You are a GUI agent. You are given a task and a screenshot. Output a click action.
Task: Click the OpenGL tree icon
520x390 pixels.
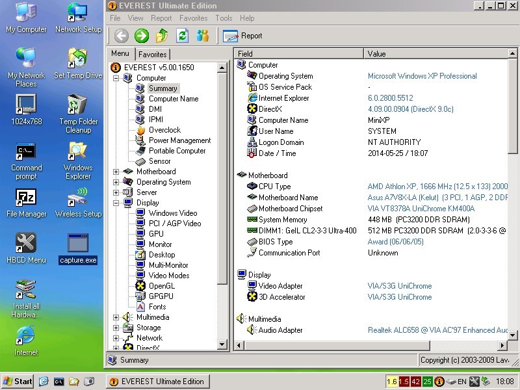click(x=140, y=286)
